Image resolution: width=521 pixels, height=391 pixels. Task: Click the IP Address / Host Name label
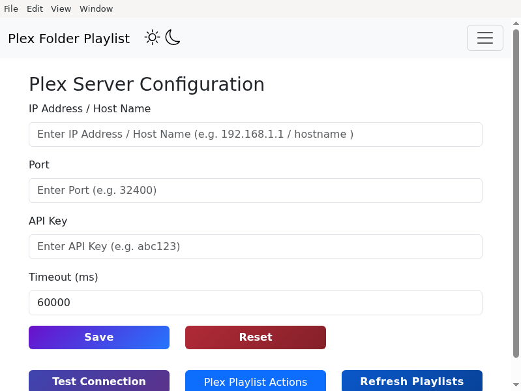[x=90, y=109]
